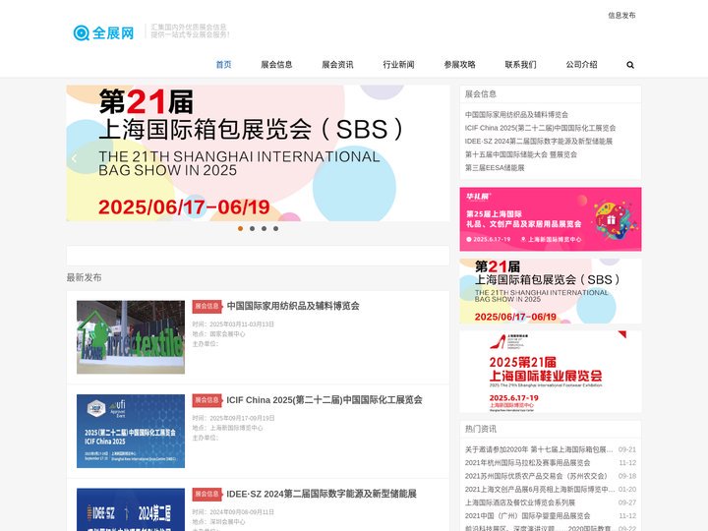Open the 参展攻略 navigation menu item
The width and height of the screenshot is (708, 531).
459,65
